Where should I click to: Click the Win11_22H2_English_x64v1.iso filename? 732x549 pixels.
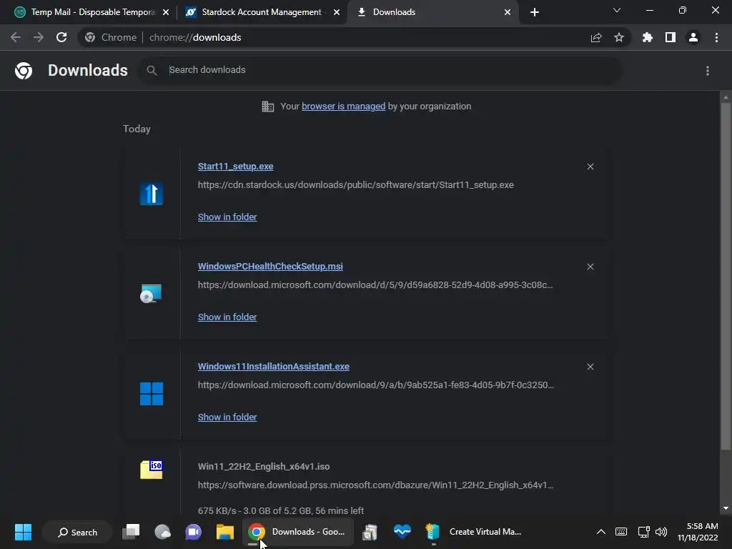tap(264, 466)
